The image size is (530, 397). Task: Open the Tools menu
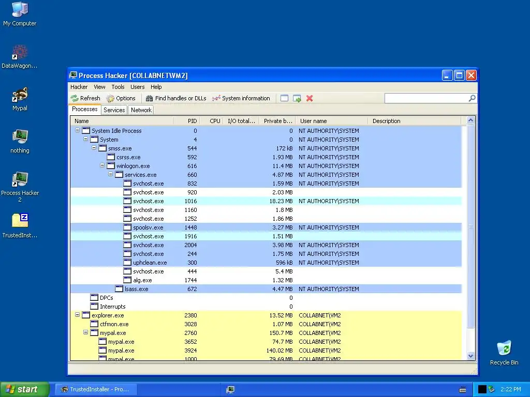point(118,87)
